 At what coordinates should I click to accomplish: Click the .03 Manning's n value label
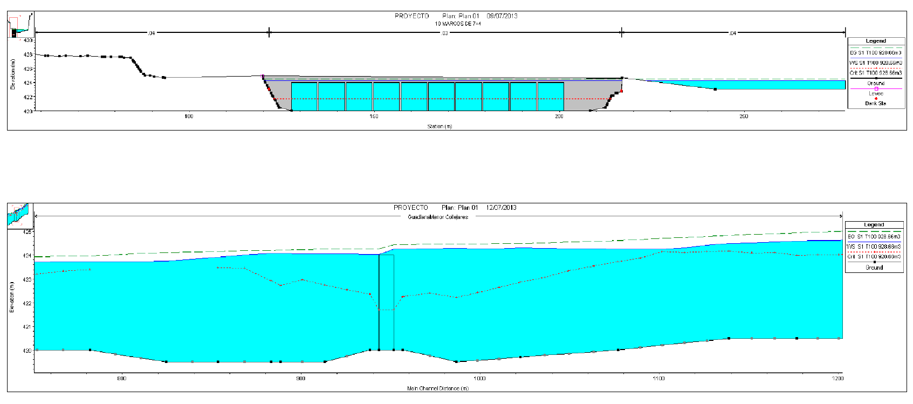[x=444, y=33]
